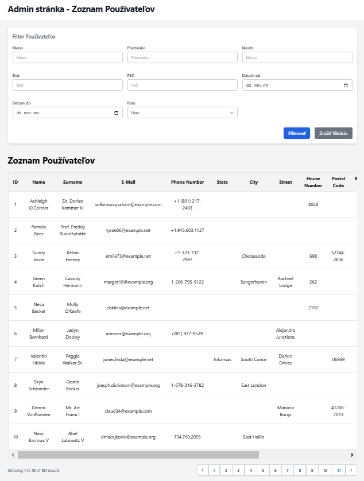Viewport: 364px width, 481px height.
Task: Focus the Dátum do date field
Action: pyautogui.click(x=68, y=113)
